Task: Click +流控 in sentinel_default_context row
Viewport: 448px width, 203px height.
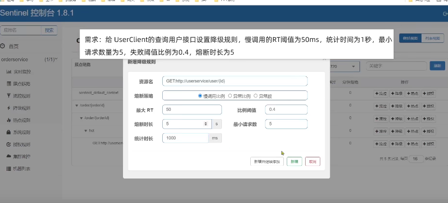Action: coord(381,94)
